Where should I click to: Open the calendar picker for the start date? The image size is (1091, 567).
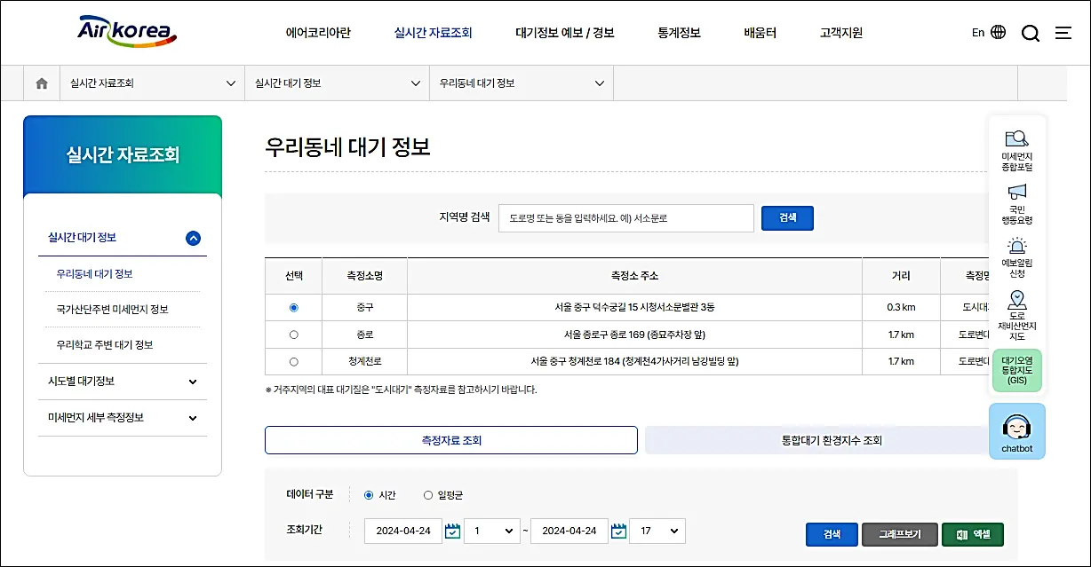click(451, 531)
